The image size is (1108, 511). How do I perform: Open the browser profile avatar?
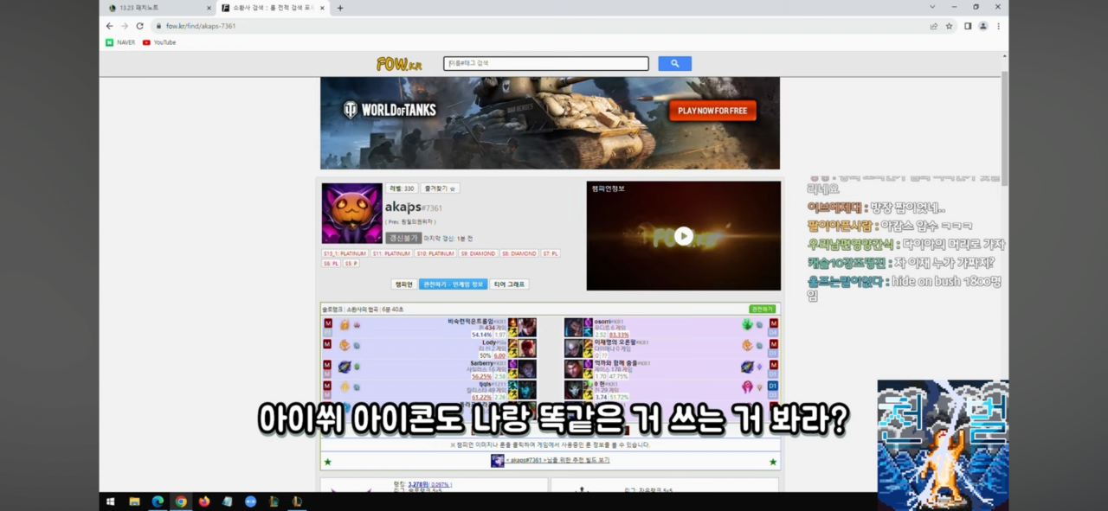click(983, 26)
